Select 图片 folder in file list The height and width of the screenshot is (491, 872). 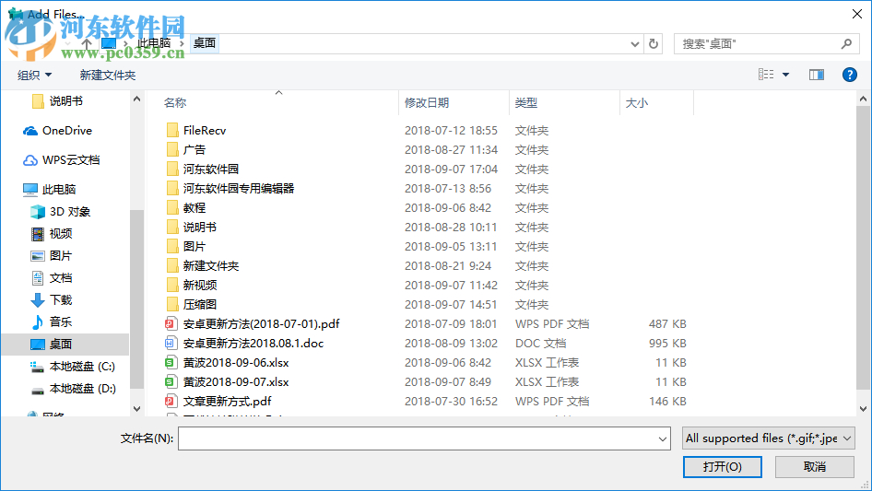coord(194,246)
